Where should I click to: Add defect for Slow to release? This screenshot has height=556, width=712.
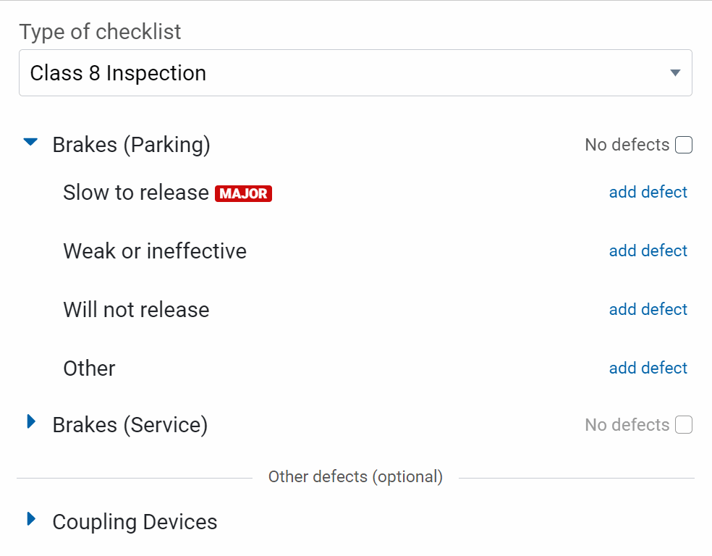(648, 193)
